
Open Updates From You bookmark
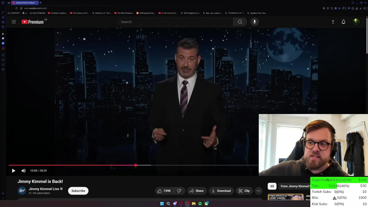click(x=257, y=13)
